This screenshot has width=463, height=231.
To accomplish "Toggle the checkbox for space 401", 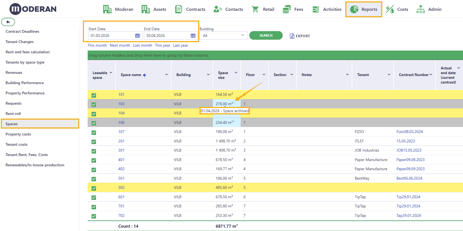I will pyautogui.click(x=94, y=160).
